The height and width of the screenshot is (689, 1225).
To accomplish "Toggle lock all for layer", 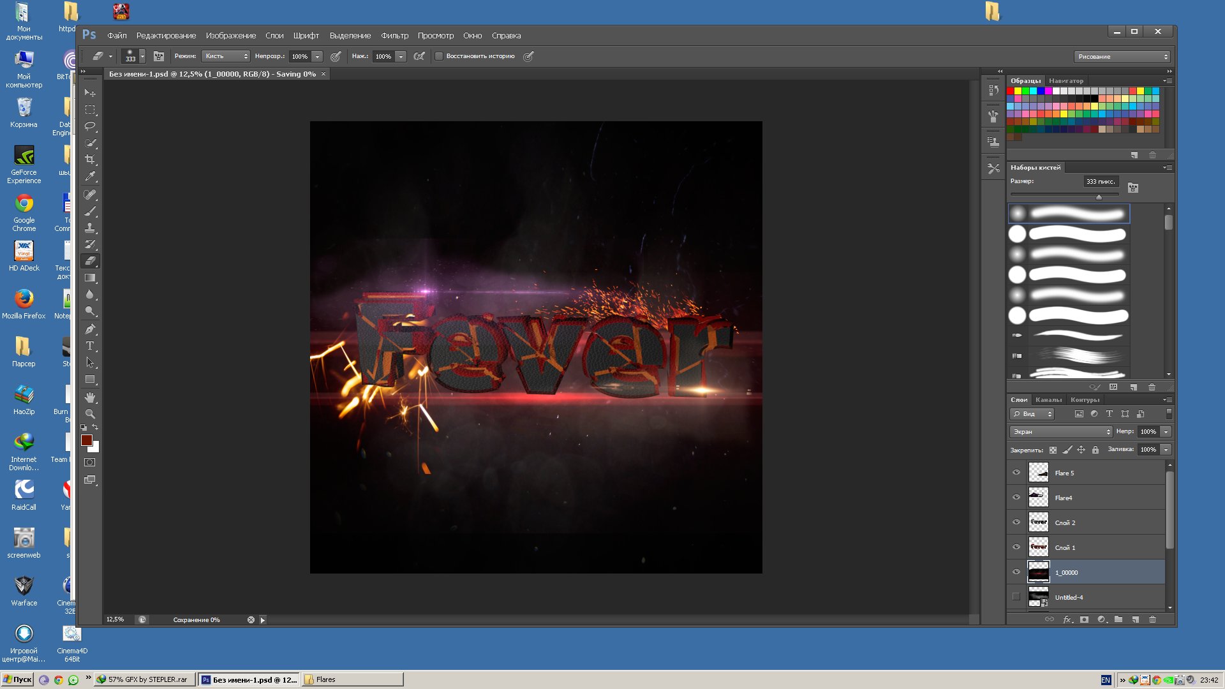I will coord(1095,450).
